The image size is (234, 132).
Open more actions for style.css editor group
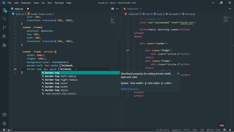[117, 9]
